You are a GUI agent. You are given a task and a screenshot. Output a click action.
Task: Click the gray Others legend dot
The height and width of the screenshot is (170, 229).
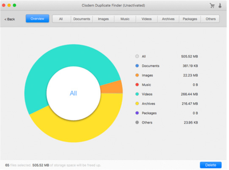(x=137, y=123)
